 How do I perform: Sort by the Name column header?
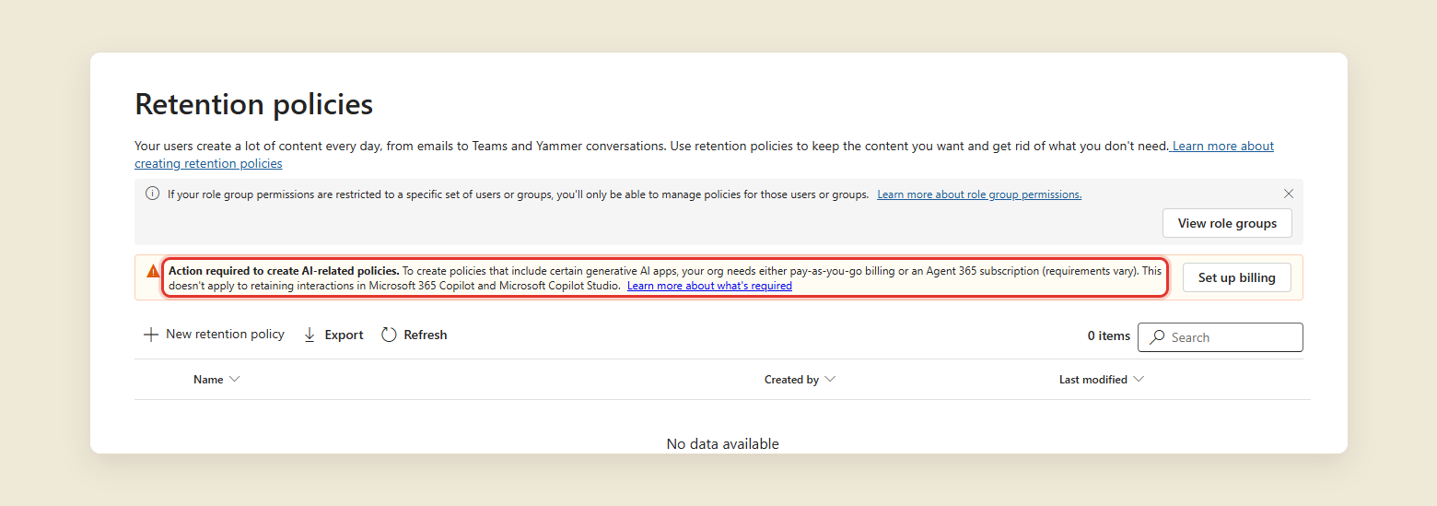pyautogui.click(x=208, y=380)
